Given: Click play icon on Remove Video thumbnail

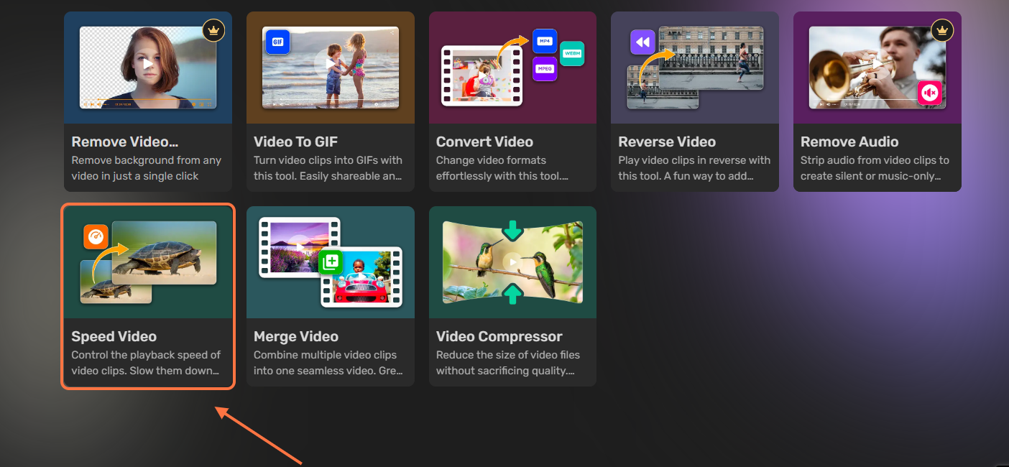Looking at the screenshot, I should click(x=147, y=63).
